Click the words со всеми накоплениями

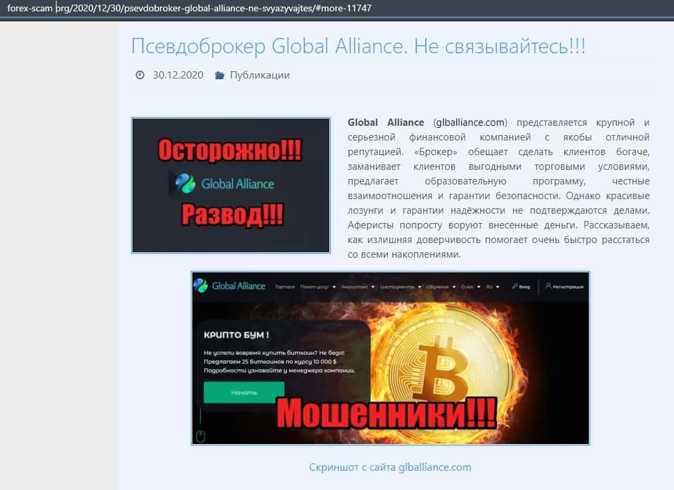tap(404, 254)
